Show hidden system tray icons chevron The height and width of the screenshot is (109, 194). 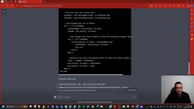pos(148,107)
